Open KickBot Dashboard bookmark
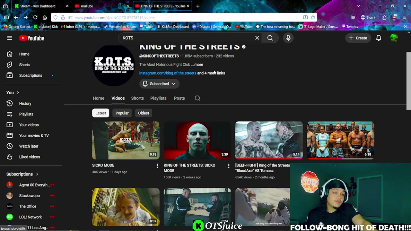The width and height of the screenshot is (411, 231). tap(172, 27)
